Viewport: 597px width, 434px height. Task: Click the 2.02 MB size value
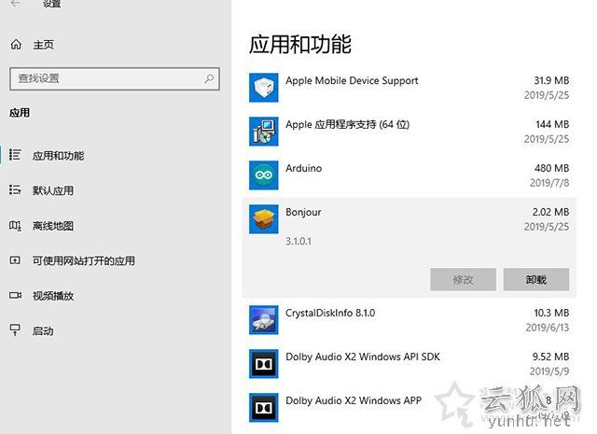point(550,212)
